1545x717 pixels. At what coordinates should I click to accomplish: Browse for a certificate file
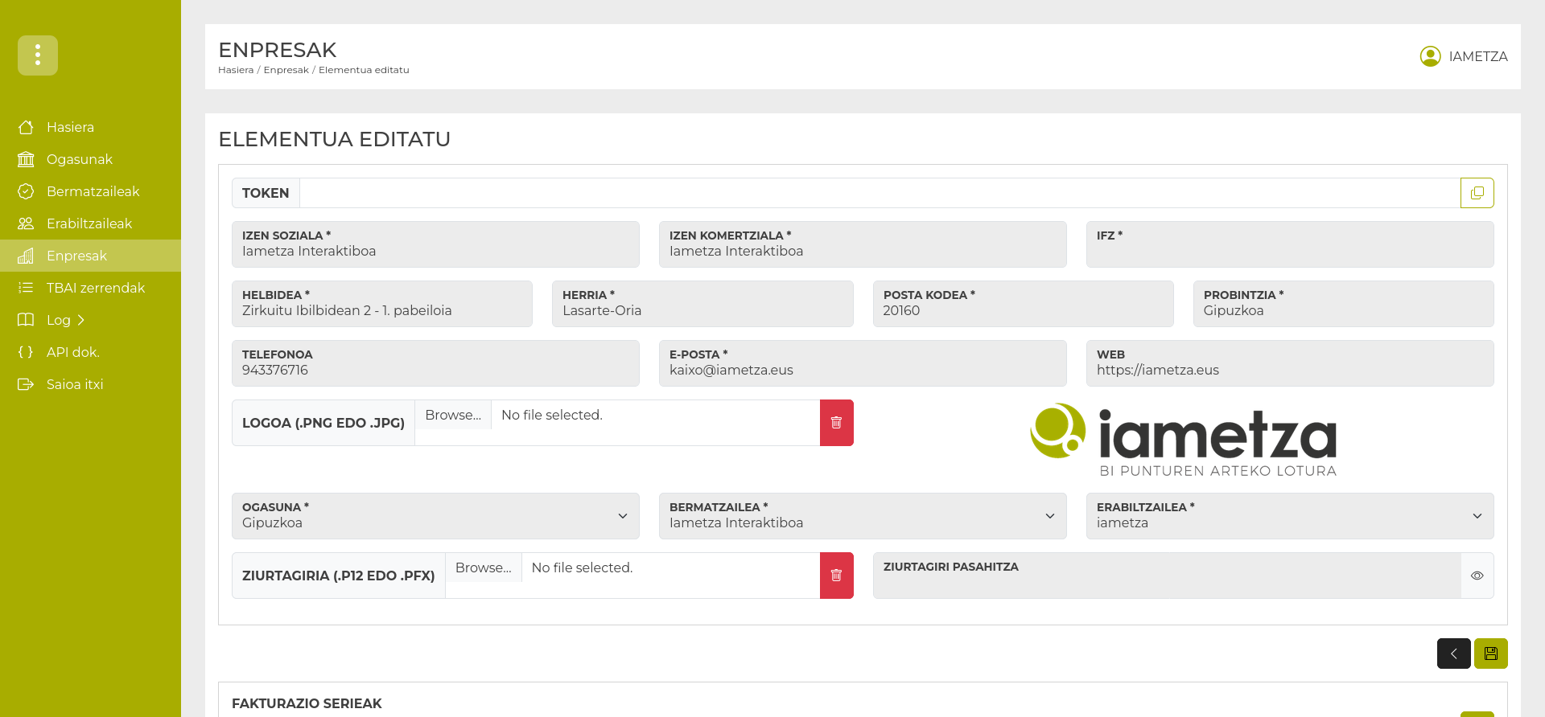(x=484, y=567)
